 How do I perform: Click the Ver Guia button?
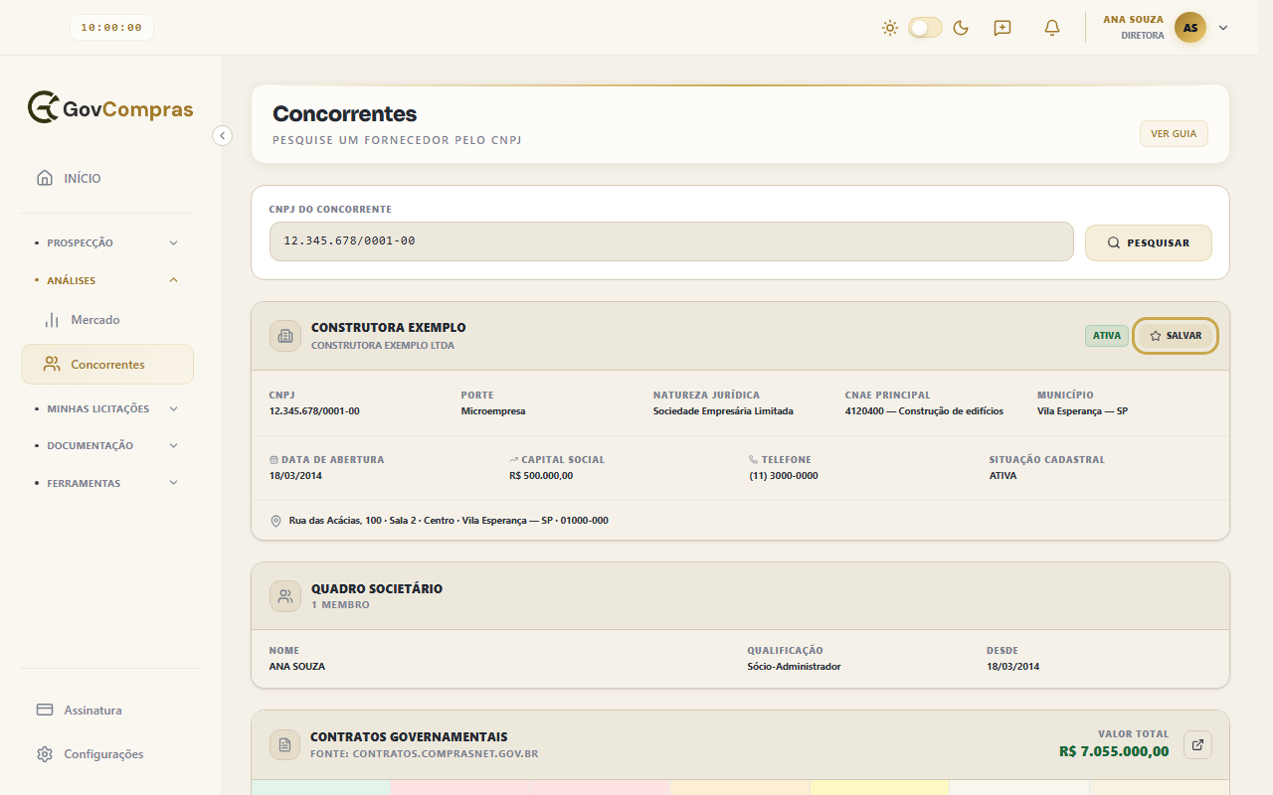click(x=1174, y=134)
